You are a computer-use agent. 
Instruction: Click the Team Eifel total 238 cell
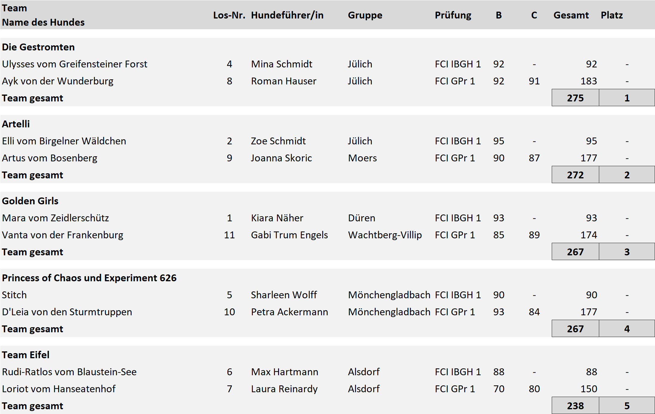point(575,406)
